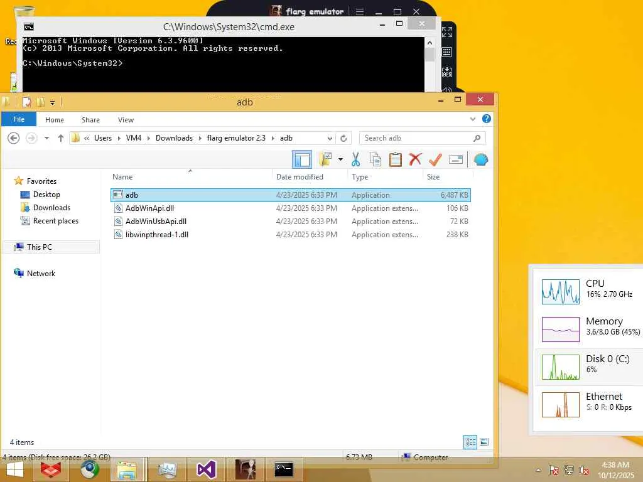Open Recent places in navigation pane

55,221
